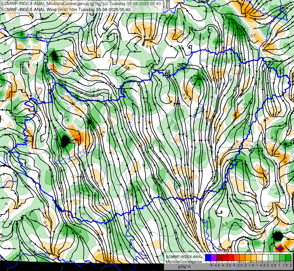The height and width of the screenshot is (271, 294).
Task: Pick the pale peach legend swatch beside white
Action: coord(259,257)
